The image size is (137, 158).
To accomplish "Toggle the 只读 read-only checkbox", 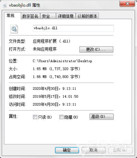I will click(x=35, y=117).
